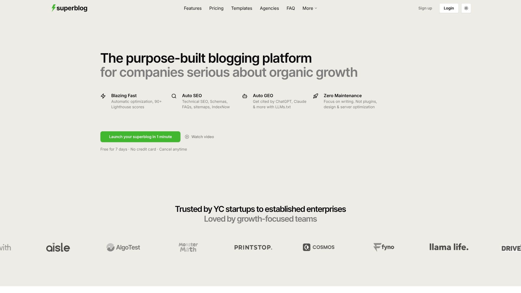Open the Features menu item

(x=193, y=8)
